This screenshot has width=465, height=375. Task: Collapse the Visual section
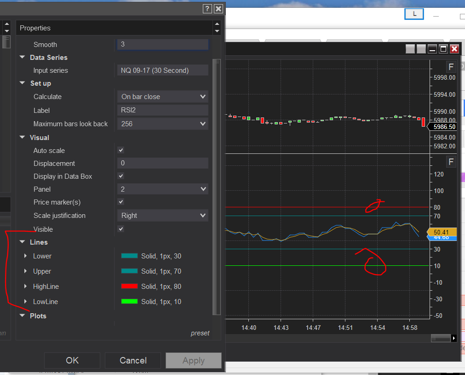pyautogui.click(x=22, y=137)
